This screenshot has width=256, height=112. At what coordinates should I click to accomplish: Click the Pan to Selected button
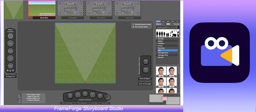pos(67,103)
